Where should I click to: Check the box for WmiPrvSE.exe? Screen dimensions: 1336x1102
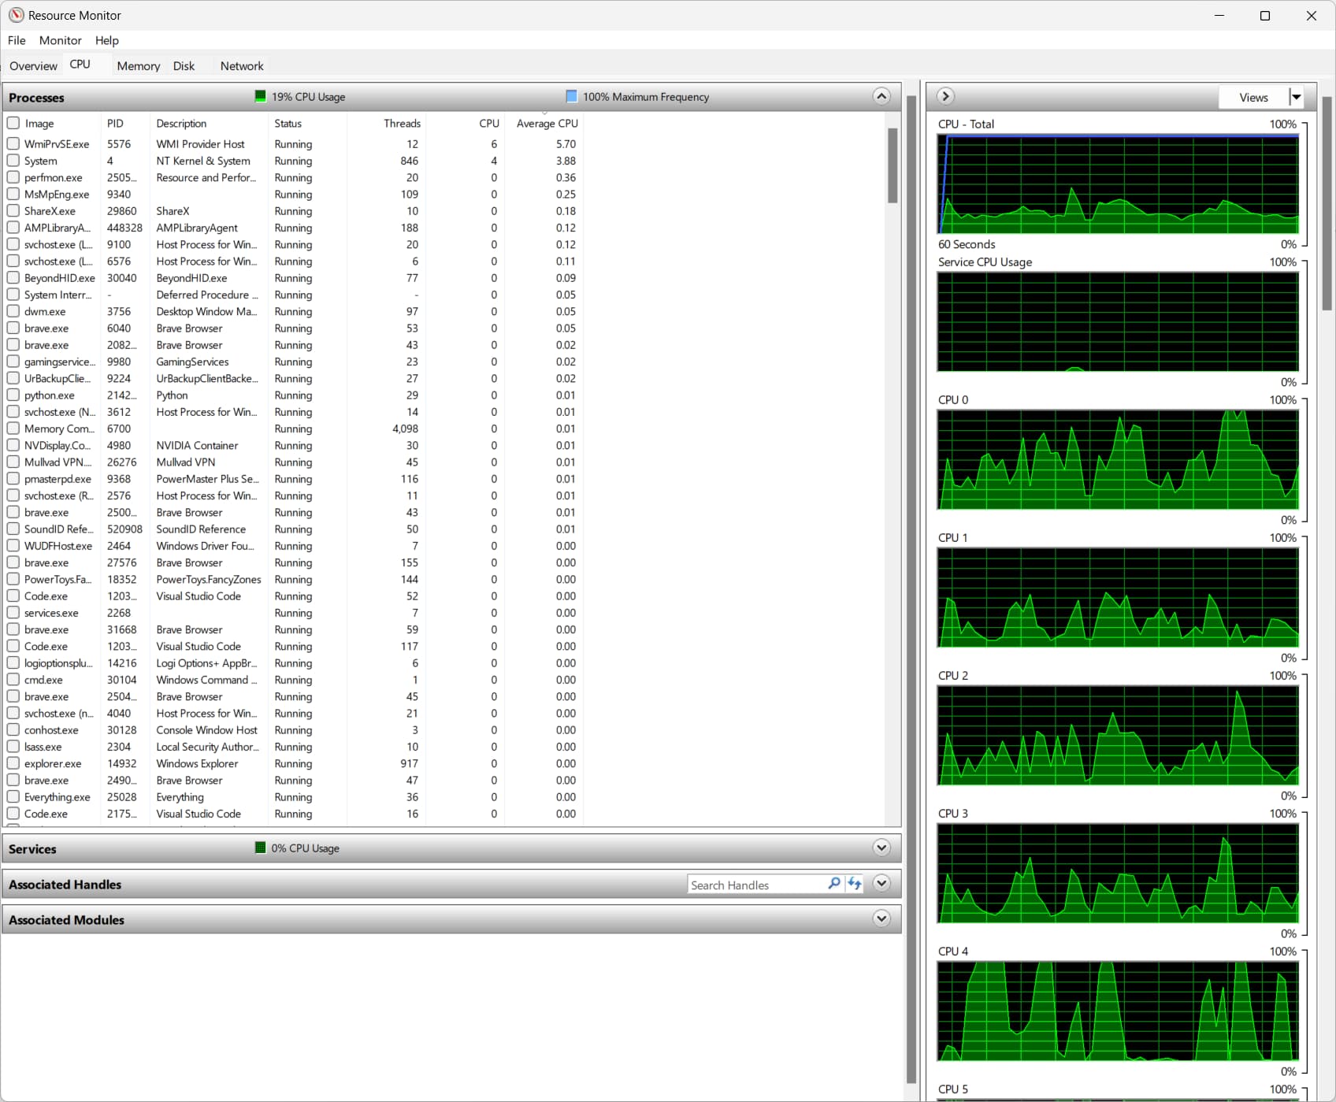(13, 144)
